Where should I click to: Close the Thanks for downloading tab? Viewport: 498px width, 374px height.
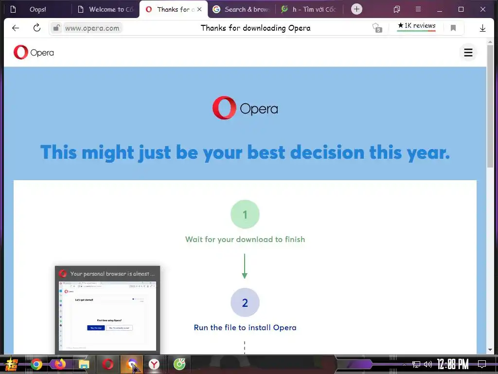point(199,9)
